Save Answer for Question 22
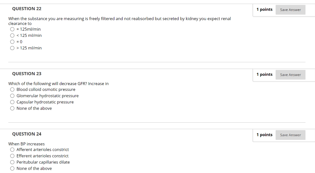The width and height of the screenshot is (315, 173). [290, 10]
